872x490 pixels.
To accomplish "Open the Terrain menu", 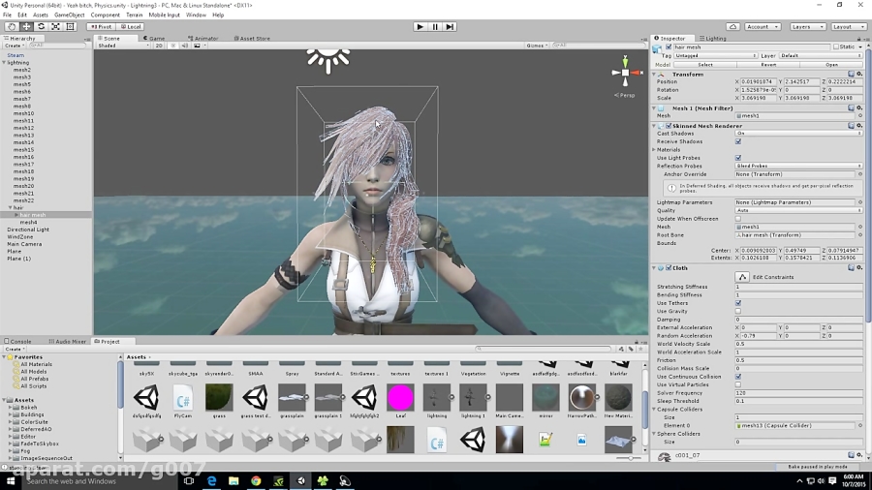I will click(134, 15).
